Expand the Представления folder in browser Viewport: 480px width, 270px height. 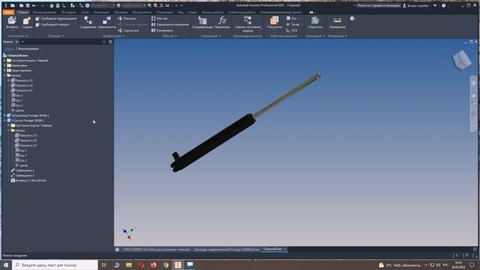click(x=4, y=70)
